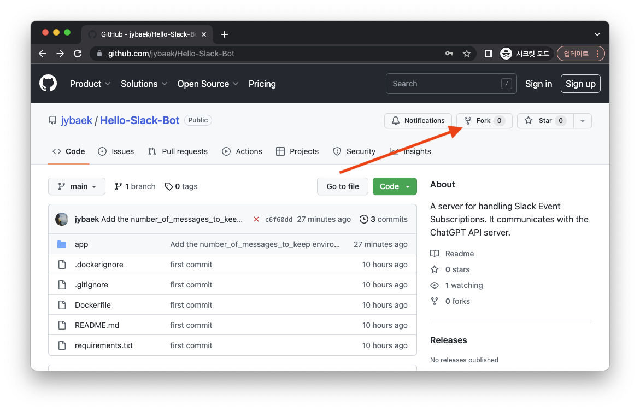The width and height of the screenshot is (640, 411).
Task: Click the Sign up button
Action: pos(580,84)
